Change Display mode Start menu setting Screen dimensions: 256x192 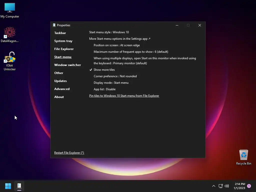[111, 83]
